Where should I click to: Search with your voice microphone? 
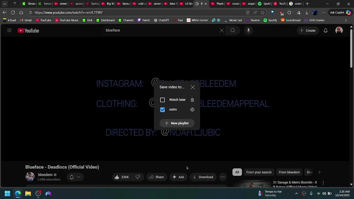[248, 30]
